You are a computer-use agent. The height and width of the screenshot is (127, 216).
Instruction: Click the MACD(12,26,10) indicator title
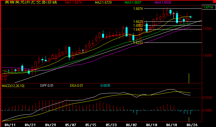tap(13, 86)
